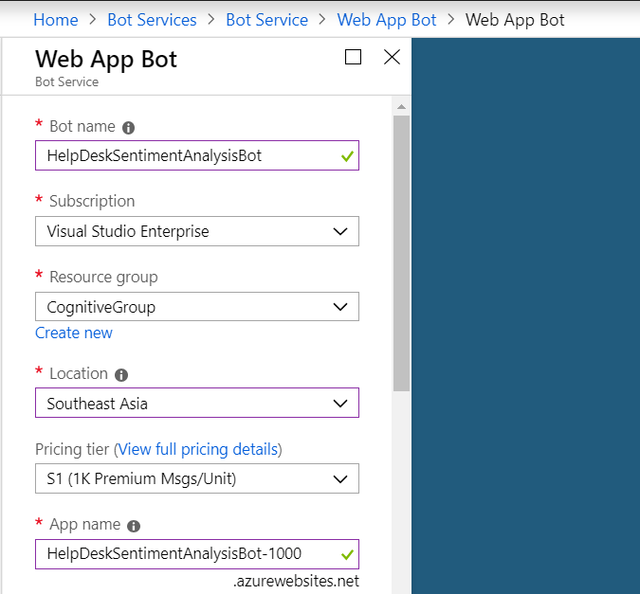The image size is (640, 594).
Task: Go to Home breadcrumb
Action: click(55, 19)
